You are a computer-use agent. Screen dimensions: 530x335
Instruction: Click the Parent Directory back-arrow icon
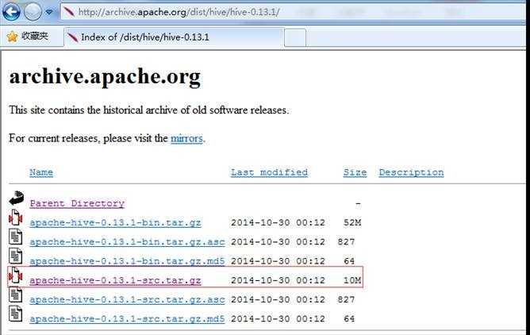coord(16,198)
